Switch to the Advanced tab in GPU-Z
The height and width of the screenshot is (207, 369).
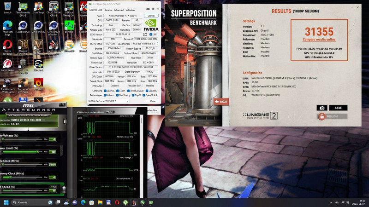(x=119, y=10)
